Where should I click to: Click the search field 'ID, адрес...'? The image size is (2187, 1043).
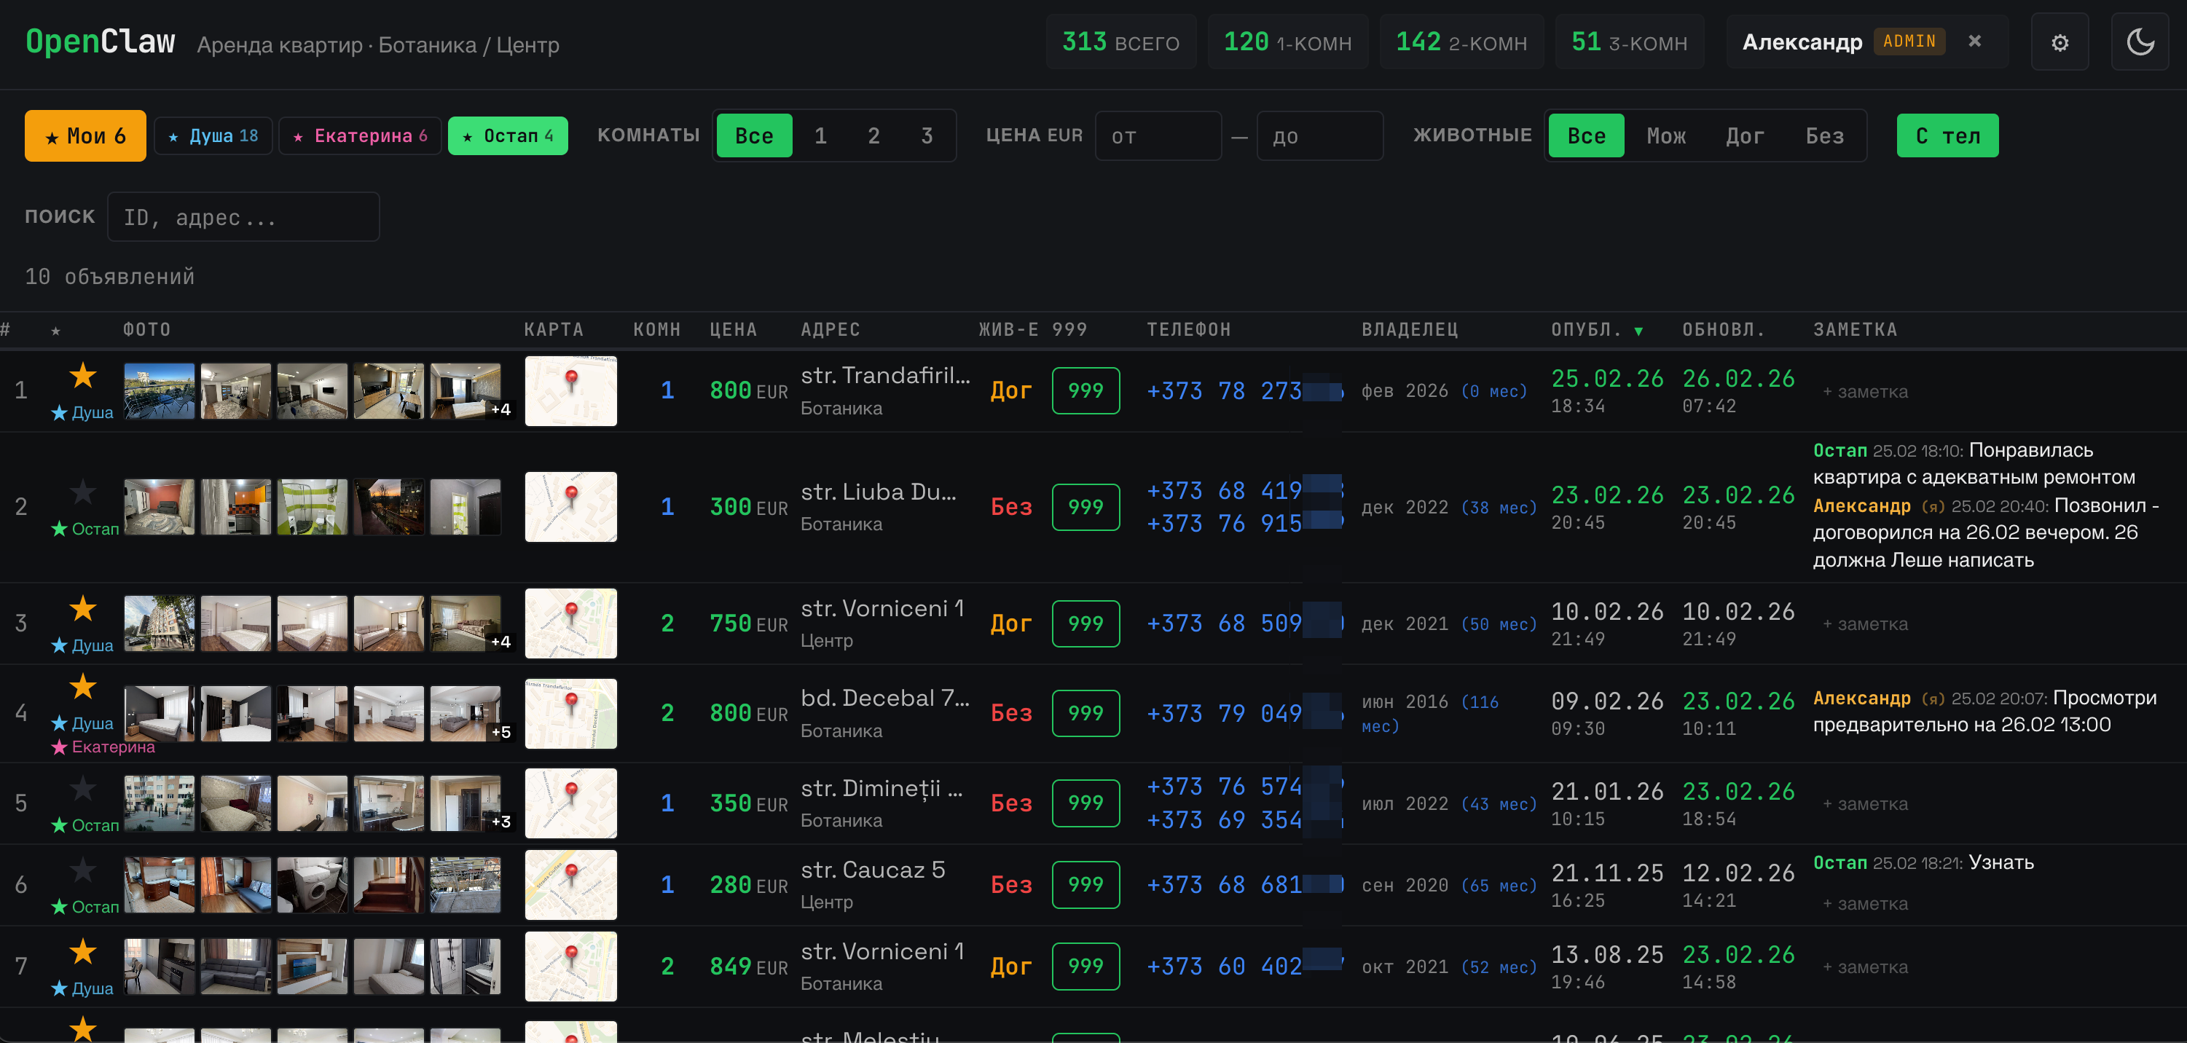pyautogui.click(x=243, y=216)
